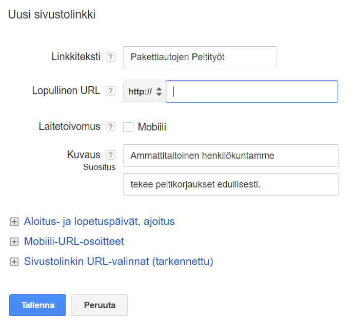Screen dimensions: 354x322
Task: Expand plus icon for Sivustolinkin URL-valinnat
Action: pos(14,262)
